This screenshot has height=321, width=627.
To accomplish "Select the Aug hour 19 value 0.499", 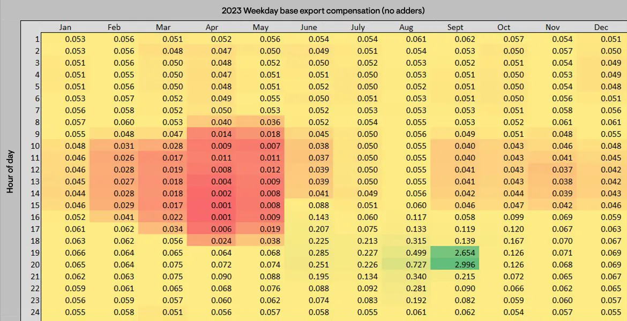I will point(406,253).
